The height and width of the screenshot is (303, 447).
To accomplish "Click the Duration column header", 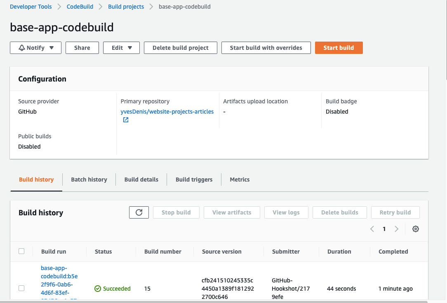I will coord(339,252).
